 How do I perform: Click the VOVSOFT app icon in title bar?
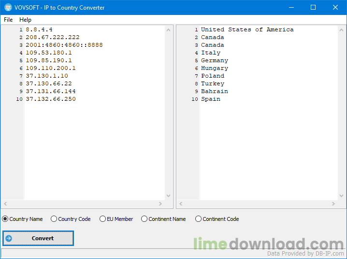[x=8, y=8]
